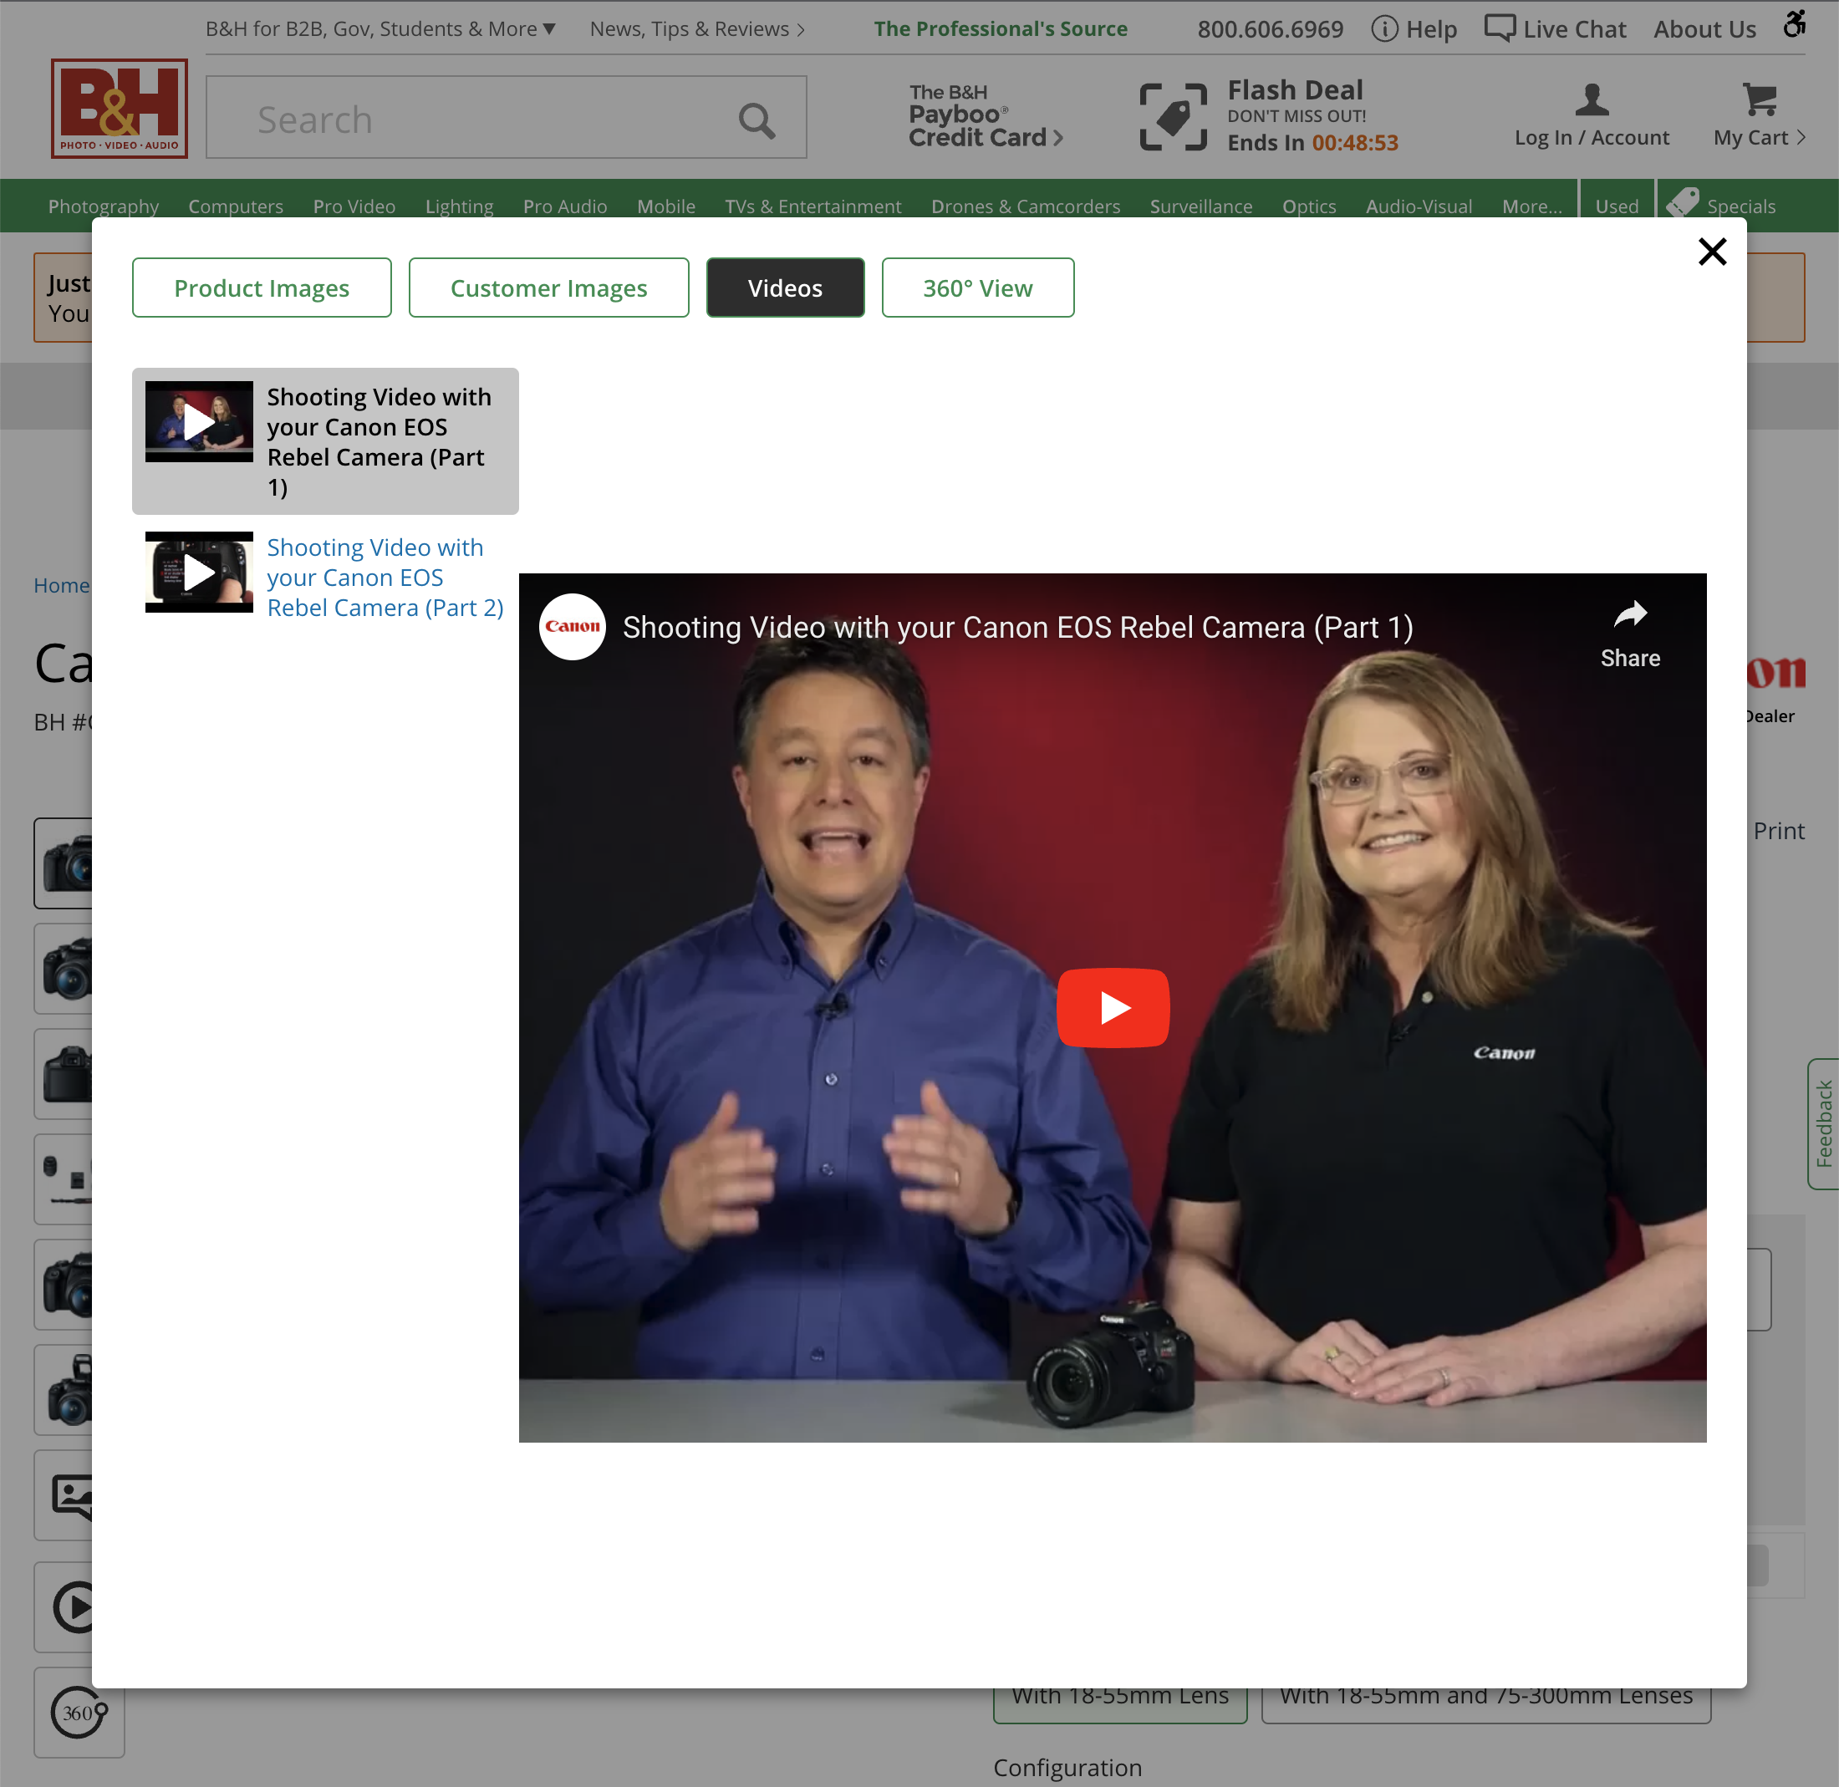Viewport: 1839px width, 1787px height.
Task: Select the 360° thumbnail in the sidebar
Action: (79, 1712)
